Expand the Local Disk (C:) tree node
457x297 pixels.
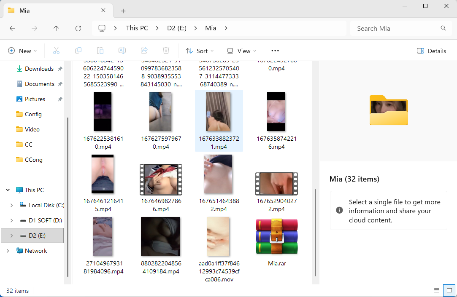coord(11,205)
